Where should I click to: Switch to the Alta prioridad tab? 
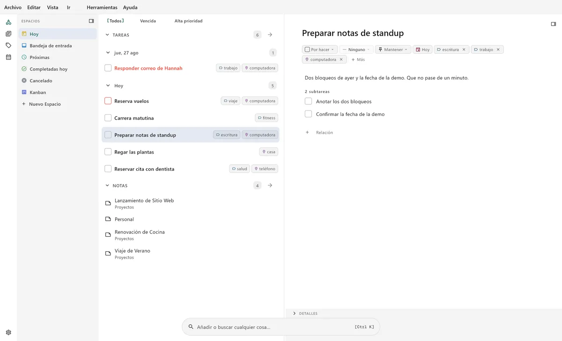pos(188,21)
